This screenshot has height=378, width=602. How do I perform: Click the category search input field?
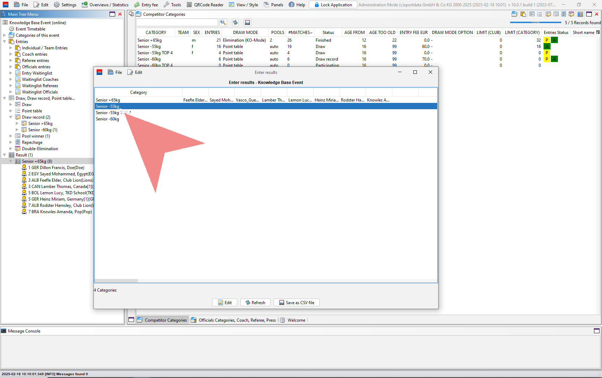coord(177,22)
